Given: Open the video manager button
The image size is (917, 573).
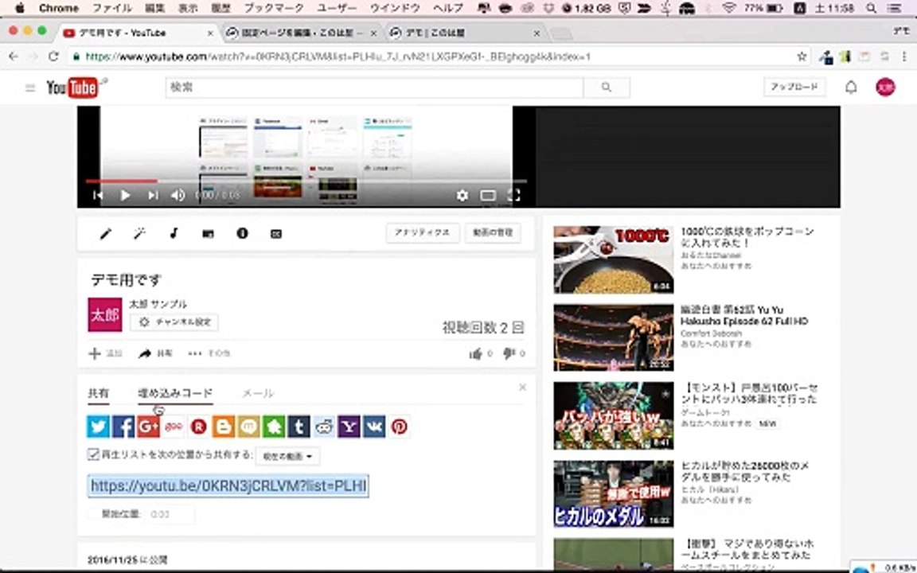Looking at the screenshot, I should pyautogui.click(x=493, y=232).
